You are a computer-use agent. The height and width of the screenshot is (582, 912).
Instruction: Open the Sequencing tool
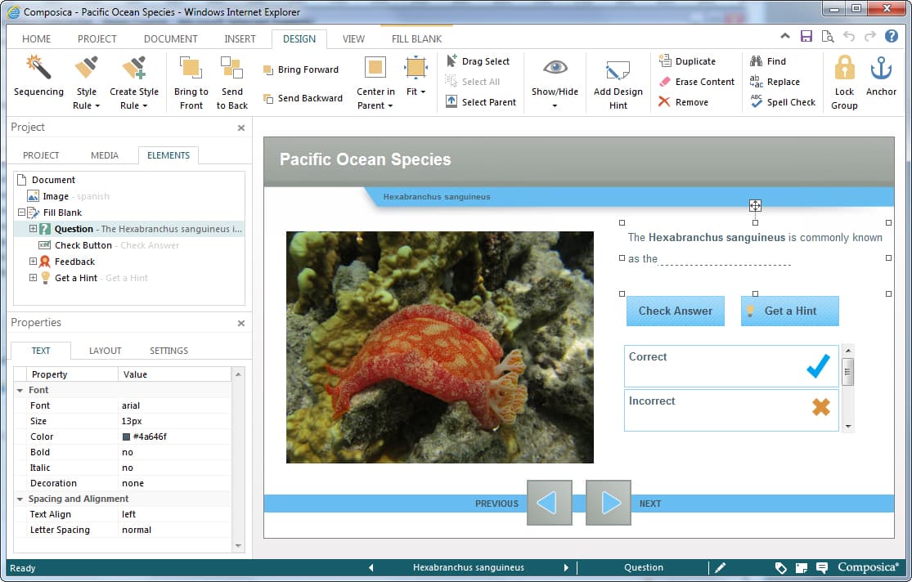tap(38, 77)
